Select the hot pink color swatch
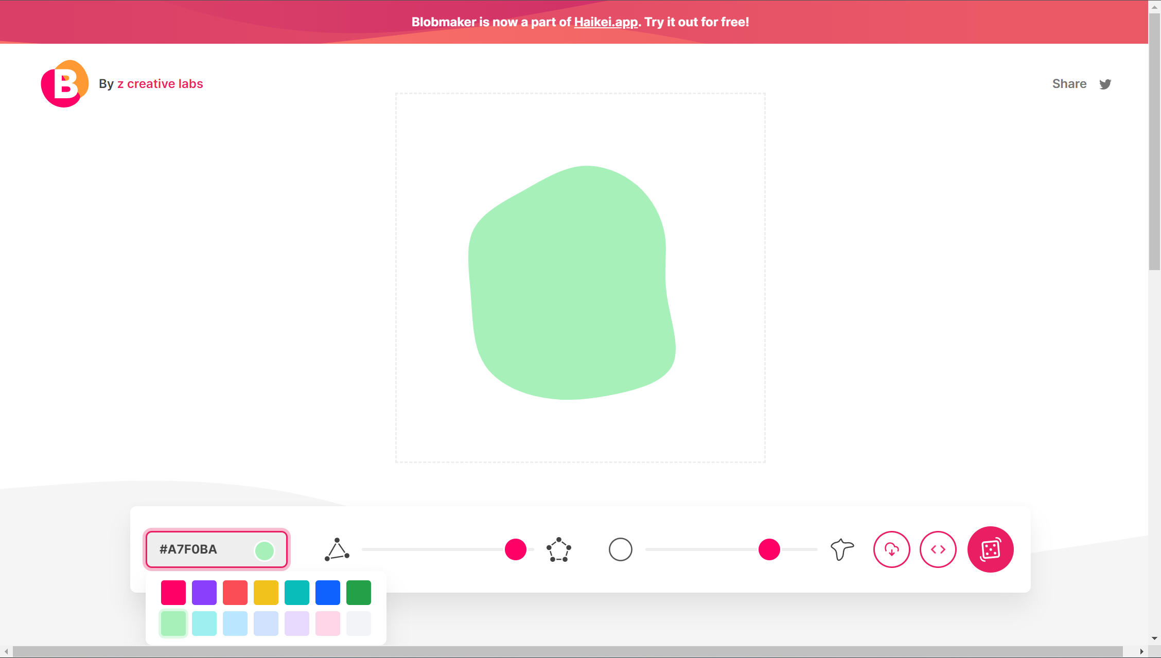This screenshot has height=658, width=1161. 173,592
